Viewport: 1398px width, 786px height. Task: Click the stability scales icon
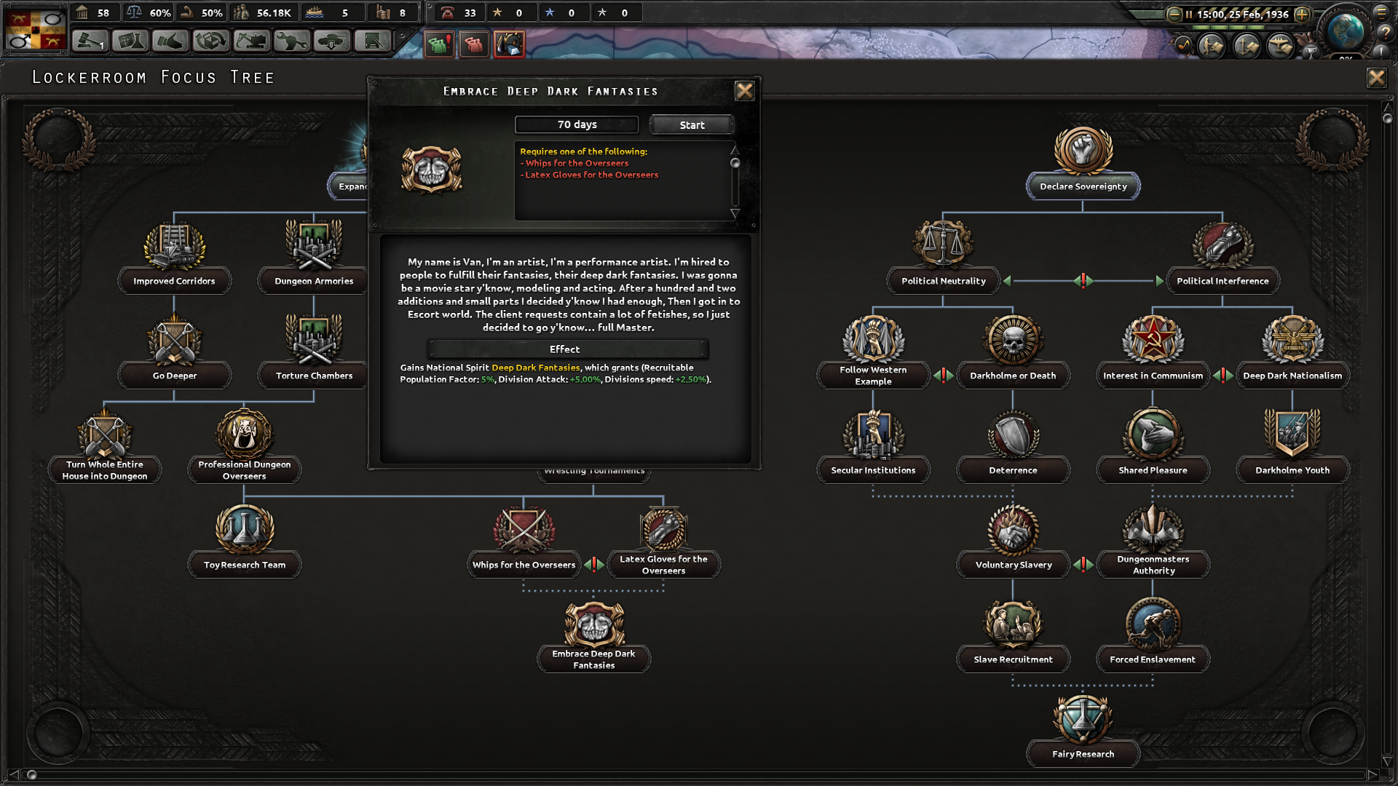click(134, 12)
